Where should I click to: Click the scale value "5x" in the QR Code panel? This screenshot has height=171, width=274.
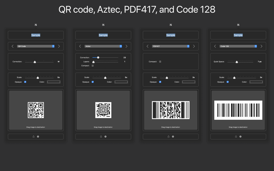59,77
